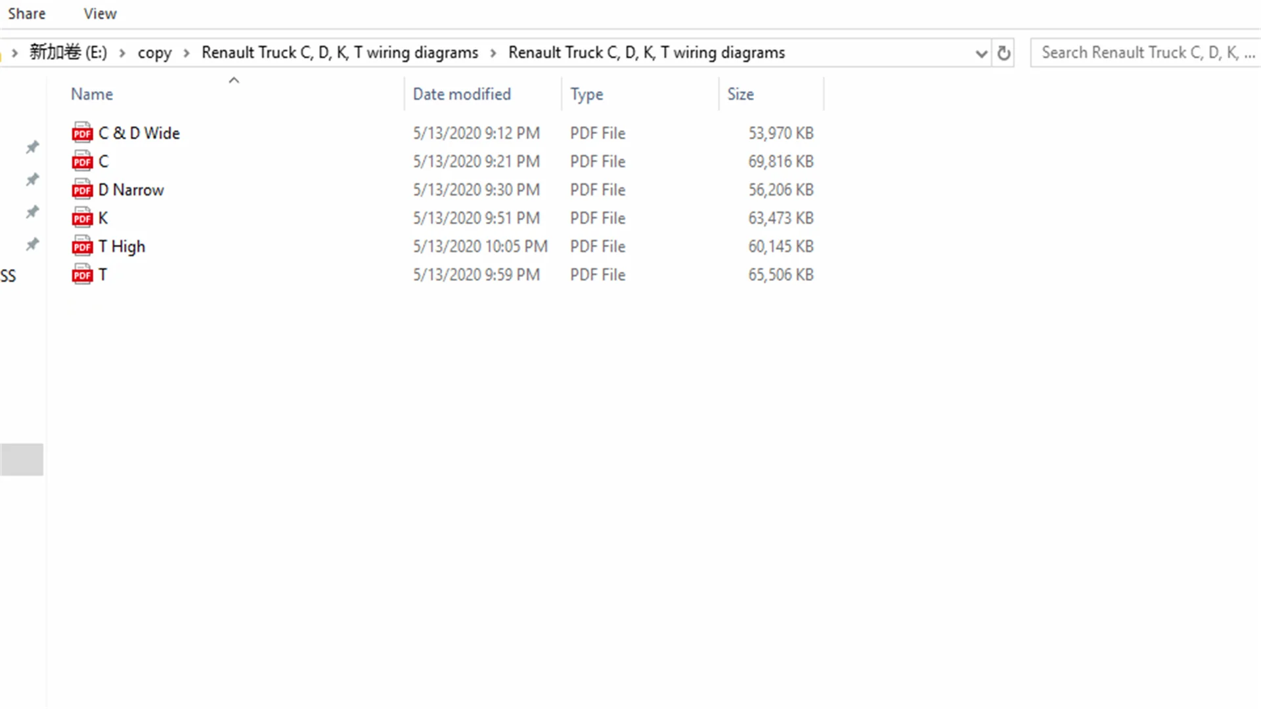Go to 新加卷 (E:) drive breadcrumb
The image size is (1261, 709).
click(x=68, y=53)
